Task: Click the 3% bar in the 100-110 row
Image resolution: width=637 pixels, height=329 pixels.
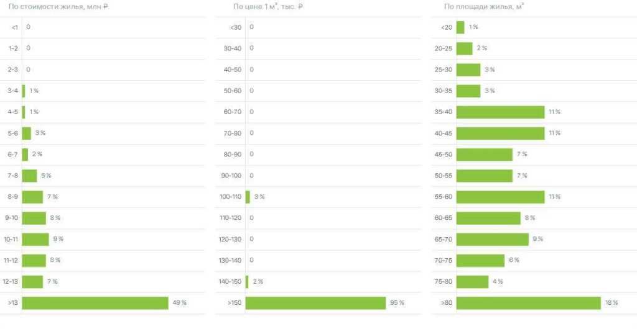Action: (248, 197)
